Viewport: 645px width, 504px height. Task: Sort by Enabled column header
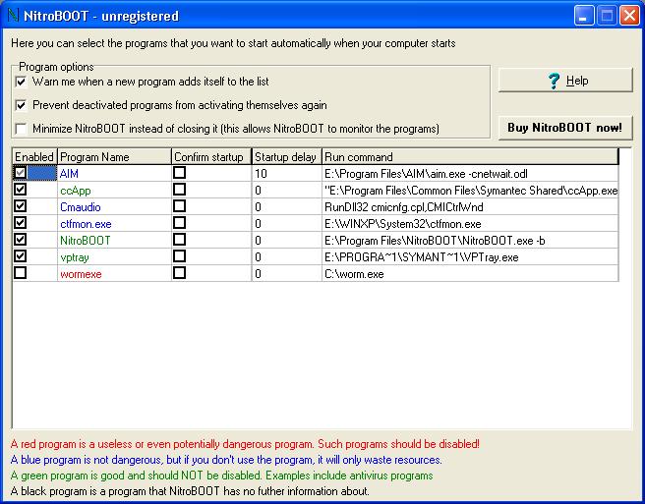point(34,156)
